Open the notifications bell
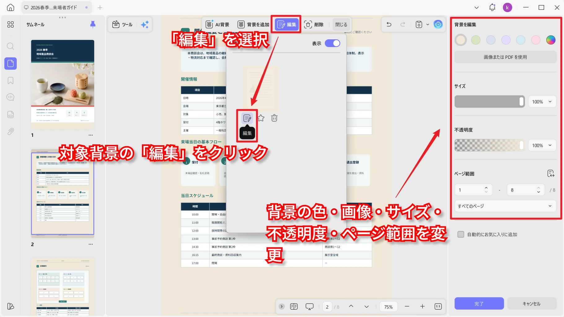Image resolution: width=564 pixels, height=317 pixels. (x=492, y=7)
